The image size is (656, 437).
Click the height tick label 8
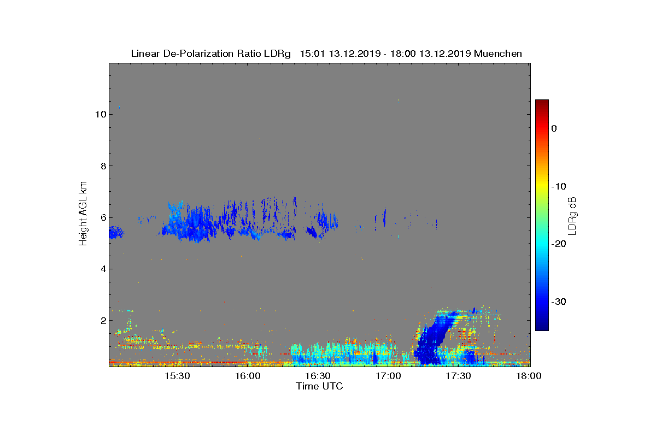point(102,166)
